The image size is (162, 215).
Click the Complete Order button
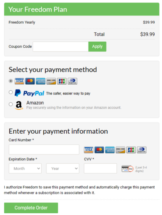[31, 208]
